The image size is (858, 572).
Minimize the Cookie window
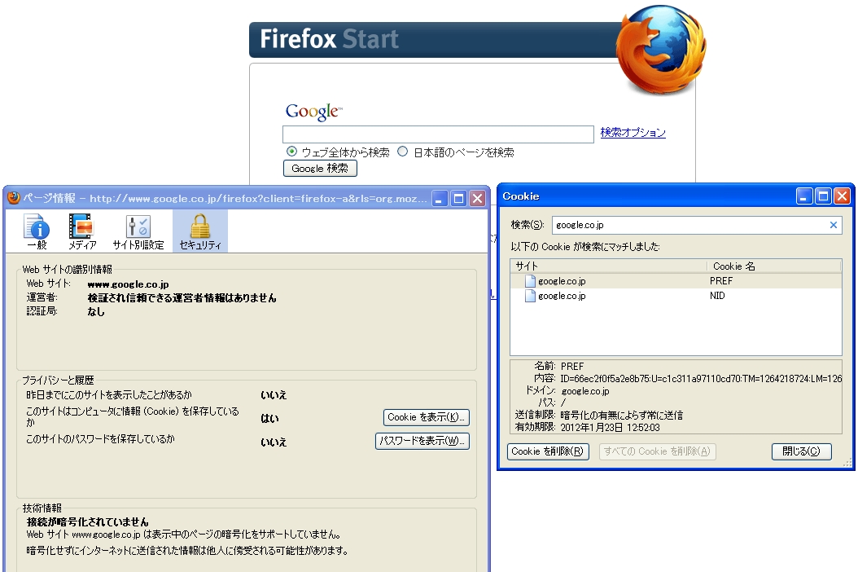pos(803,196)
